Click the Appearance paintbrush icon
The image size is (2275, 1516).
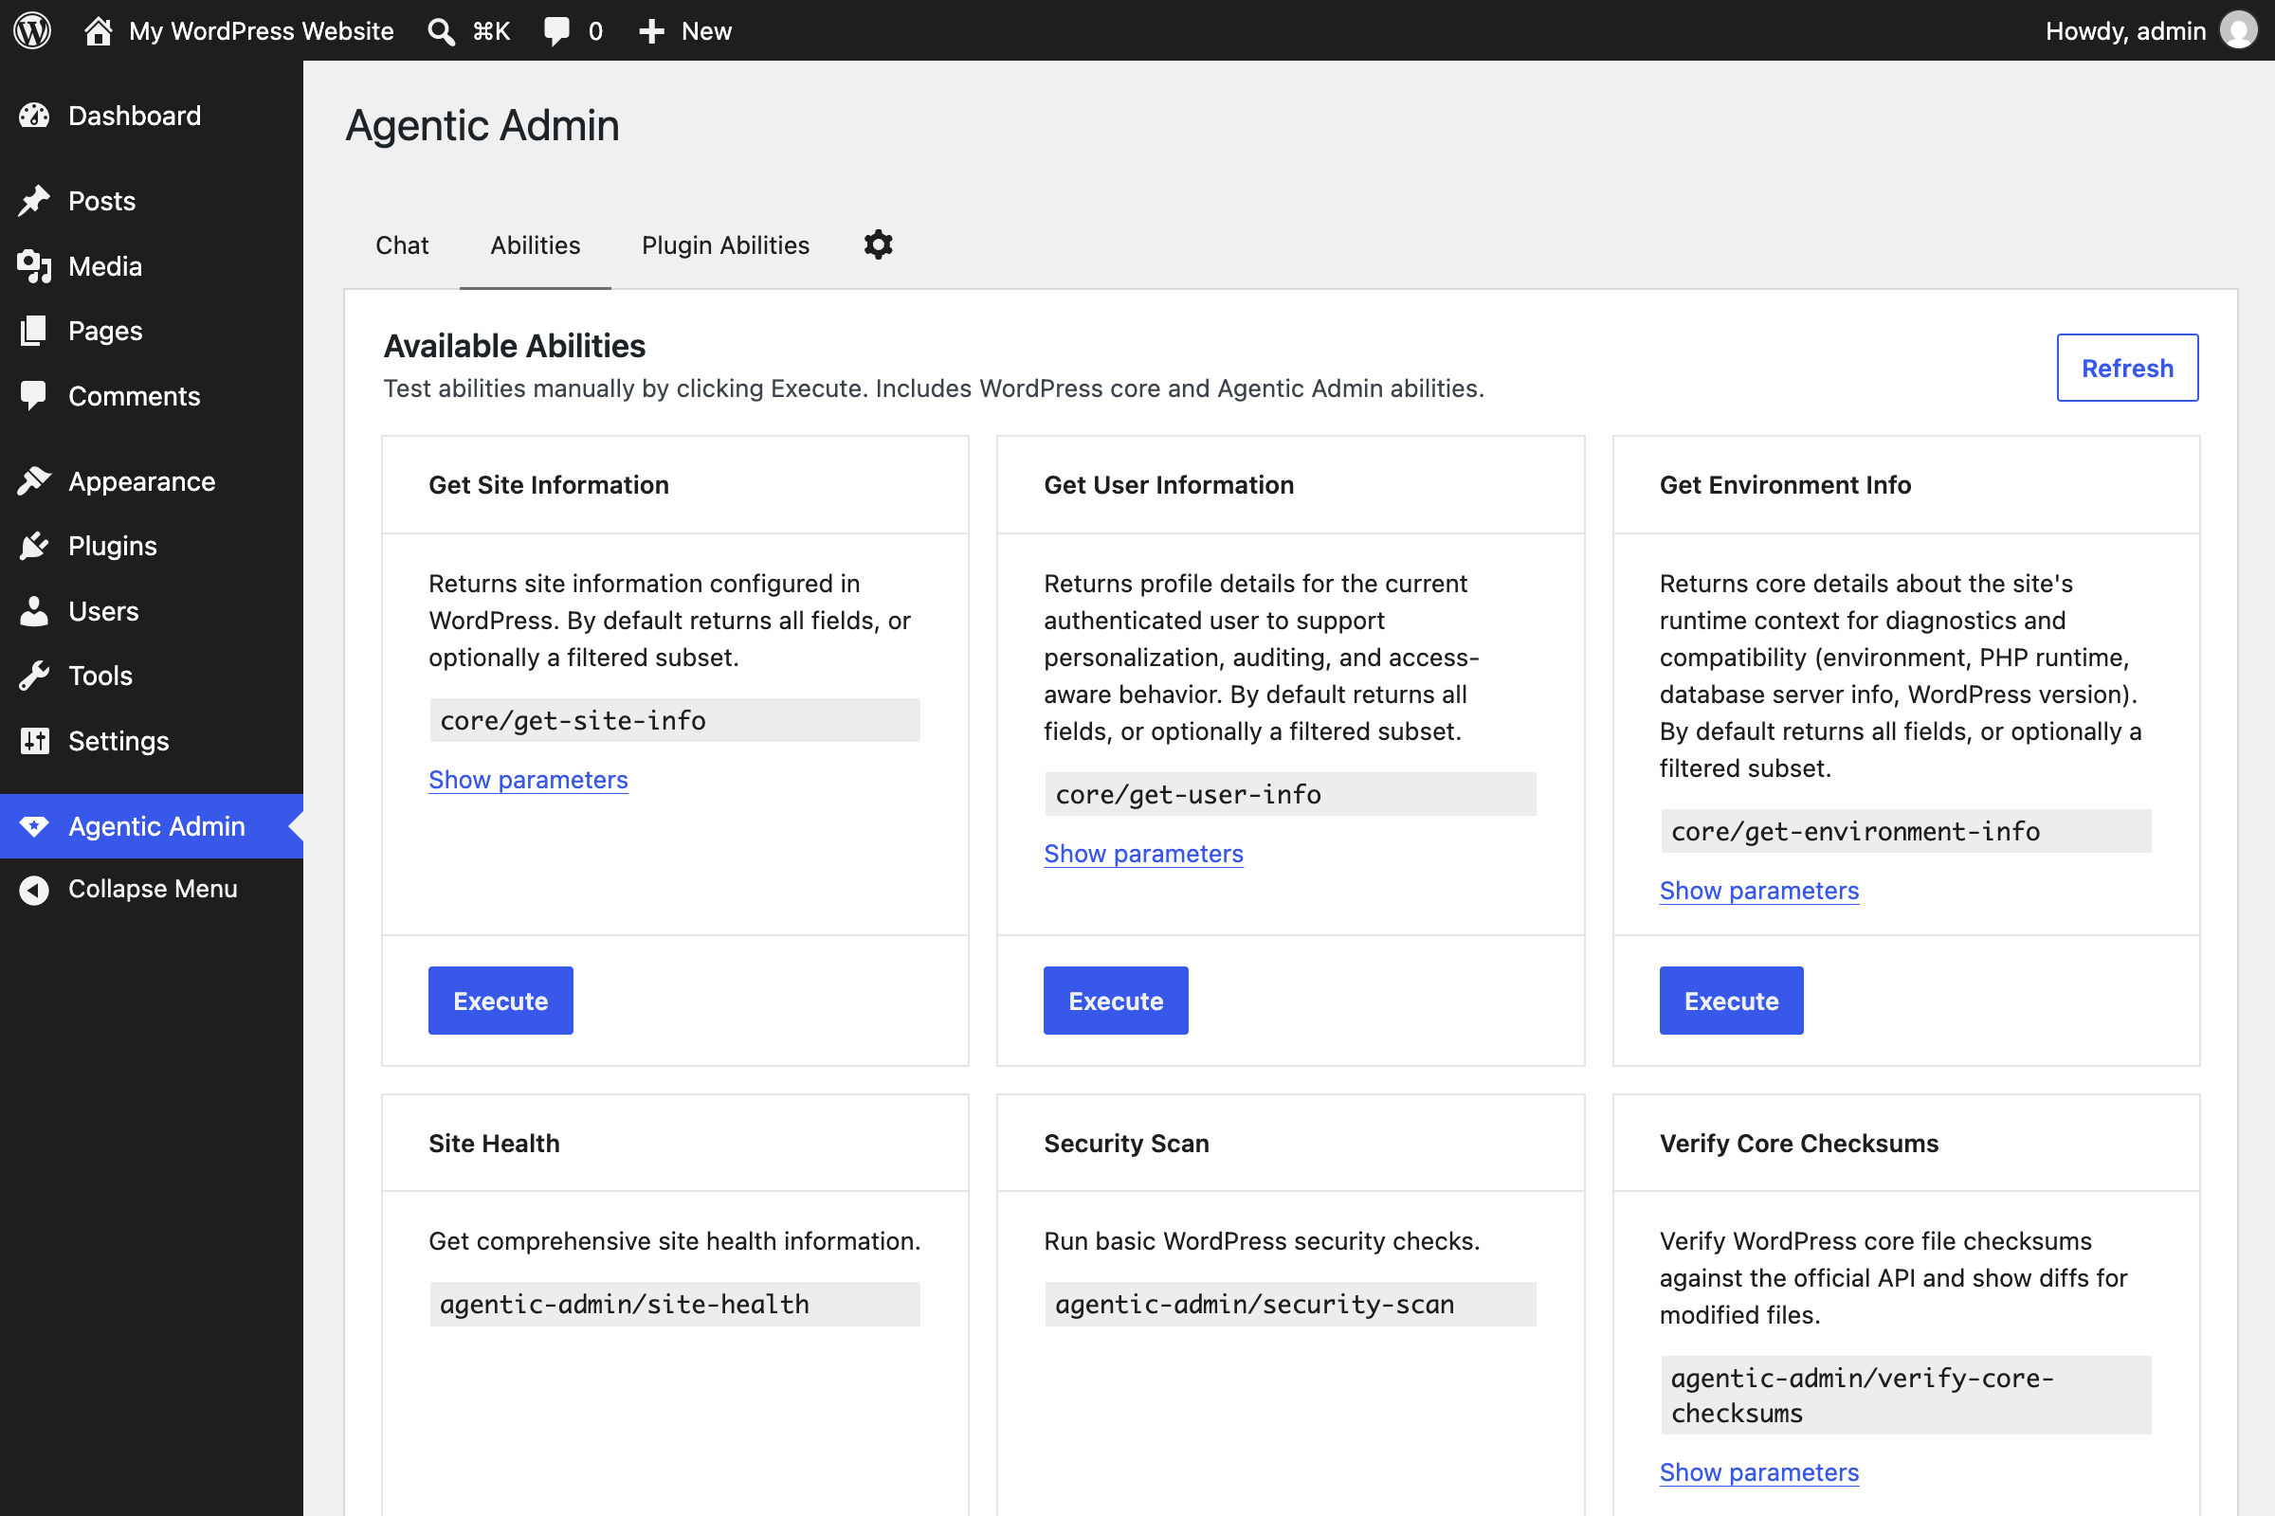(x=34, y=481)
